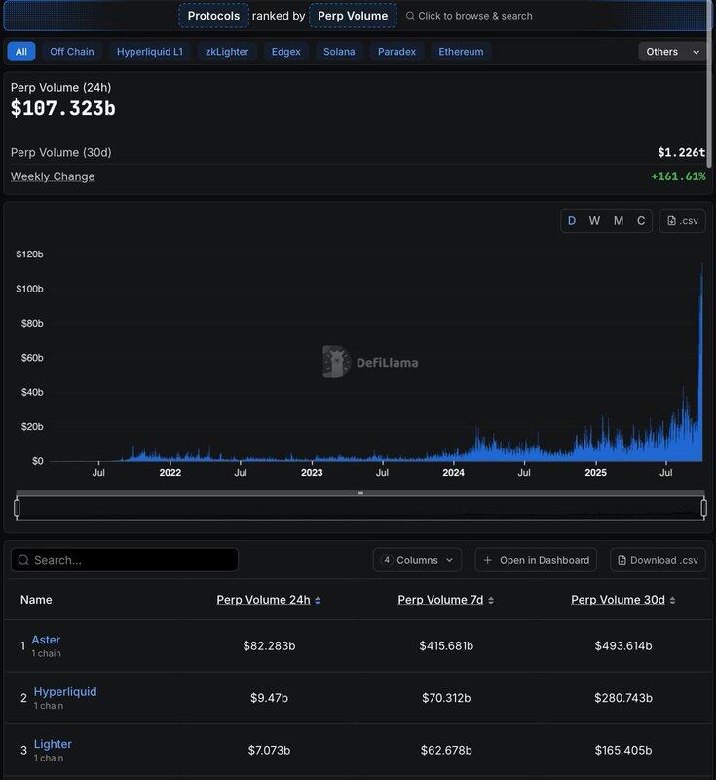This screenshot has width=716, height=780.
Task: Switch chart to Weekly (W) view
Action: [594, 221]
